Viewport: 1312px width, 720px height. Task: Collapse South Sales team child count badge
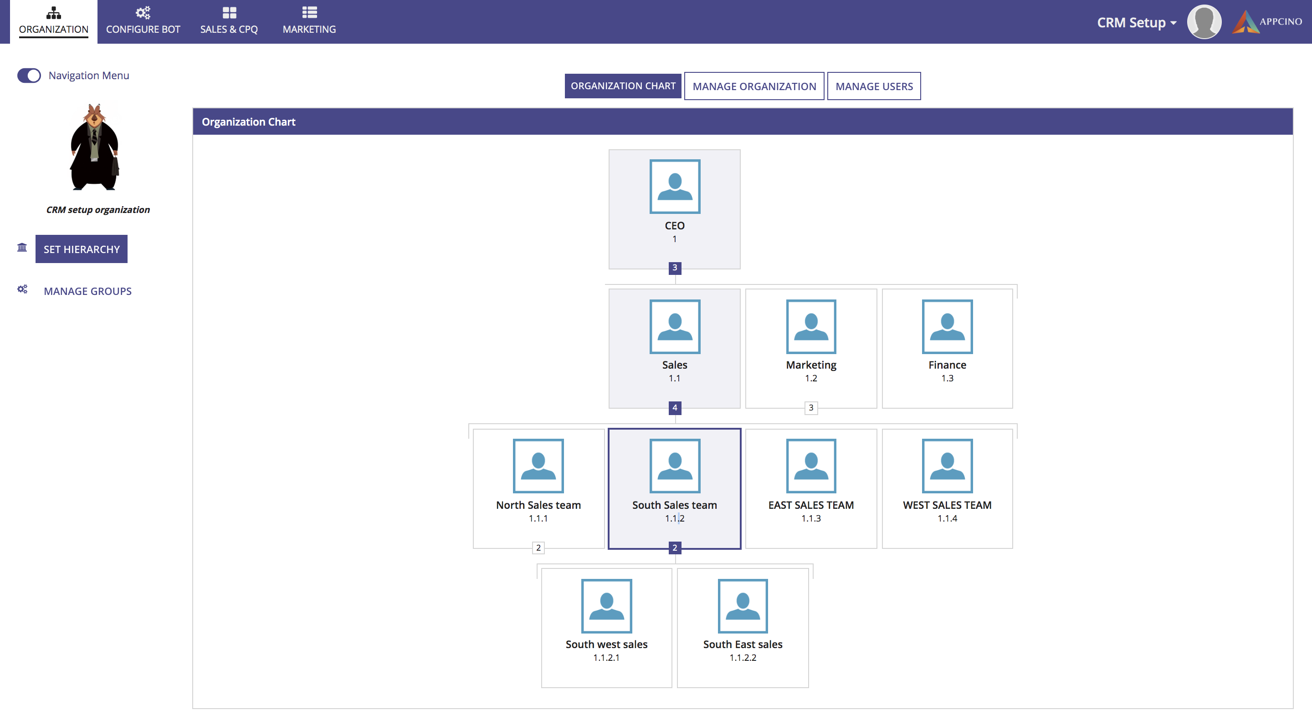pyautogui.click(x=674, y=548)
